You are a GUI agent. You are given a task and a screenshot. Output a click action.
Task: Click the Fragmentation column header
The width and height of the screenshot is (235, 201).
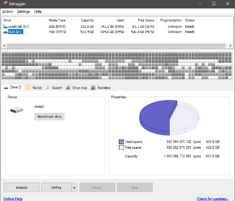[x=170, y=20]
